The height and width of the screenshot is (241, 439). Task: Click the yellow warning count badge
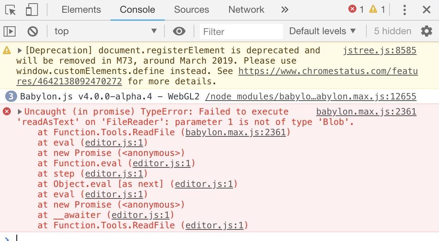pos(377,9)
